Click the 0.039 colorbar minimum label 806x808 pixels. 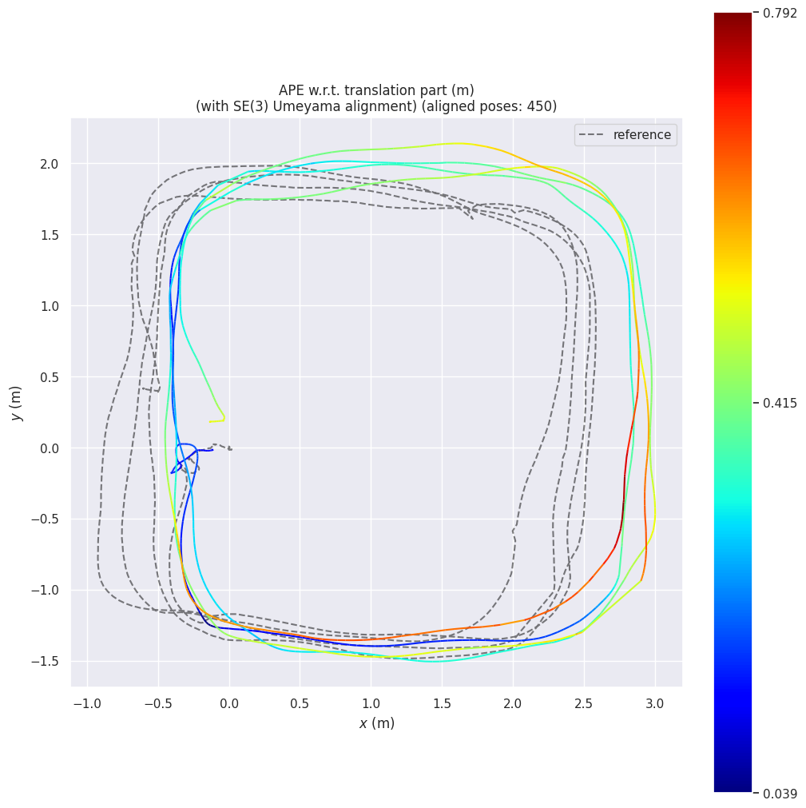coord(780,793)
